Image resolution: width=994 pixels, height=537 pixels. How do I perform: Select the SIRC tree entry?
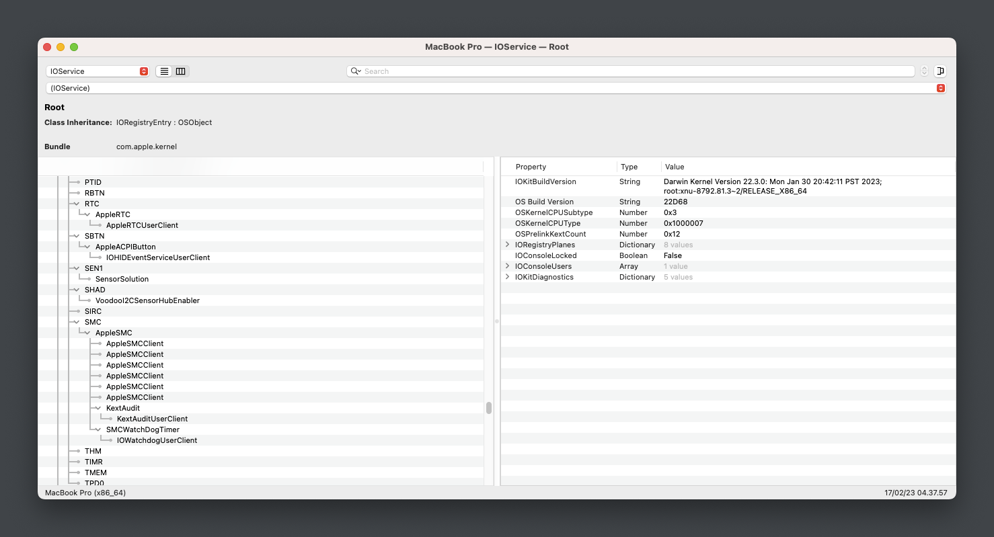pos(93,311)
